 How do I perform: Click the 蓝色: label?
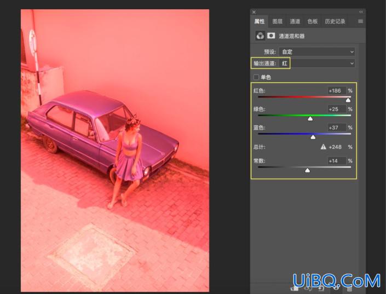(259, 128)
